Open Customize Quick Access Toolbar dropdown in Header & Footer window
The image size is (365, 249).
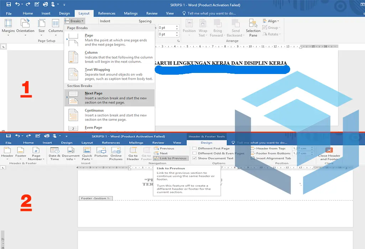pos(66,136)
